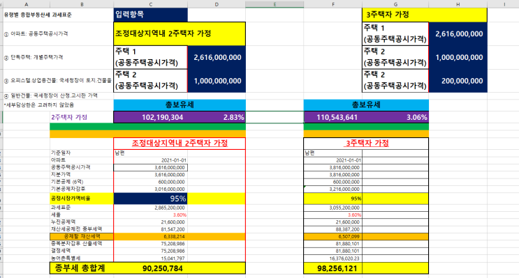
Task: Edit the 1,000,000,000 input in column D
Action: (x=217, y=81)
